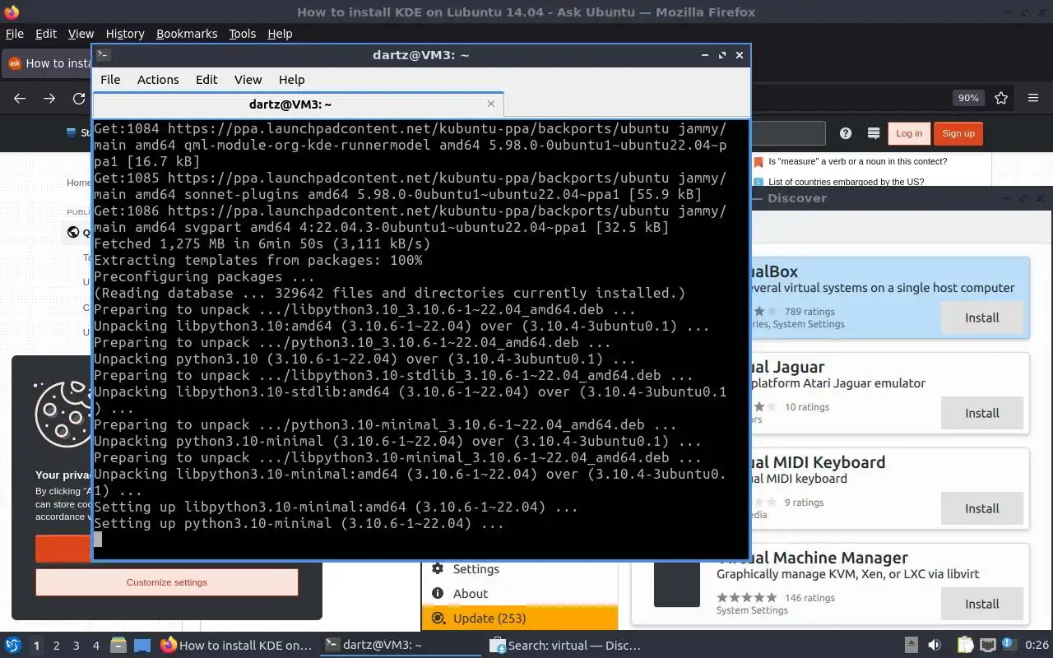This screenshot has height=658, width=1053.
Task: Click Customize settings in cookie banner
Action: point(167,582)
